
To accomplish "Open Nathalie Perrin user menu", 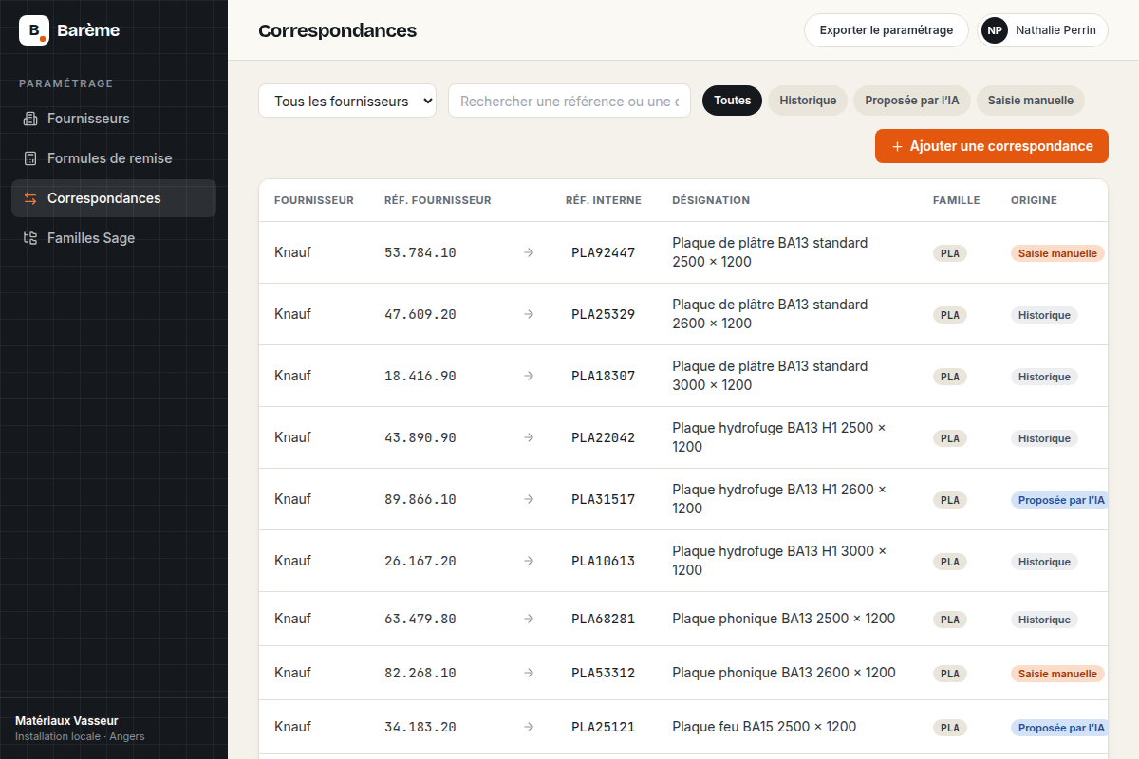I will [x=1042, y=30].
